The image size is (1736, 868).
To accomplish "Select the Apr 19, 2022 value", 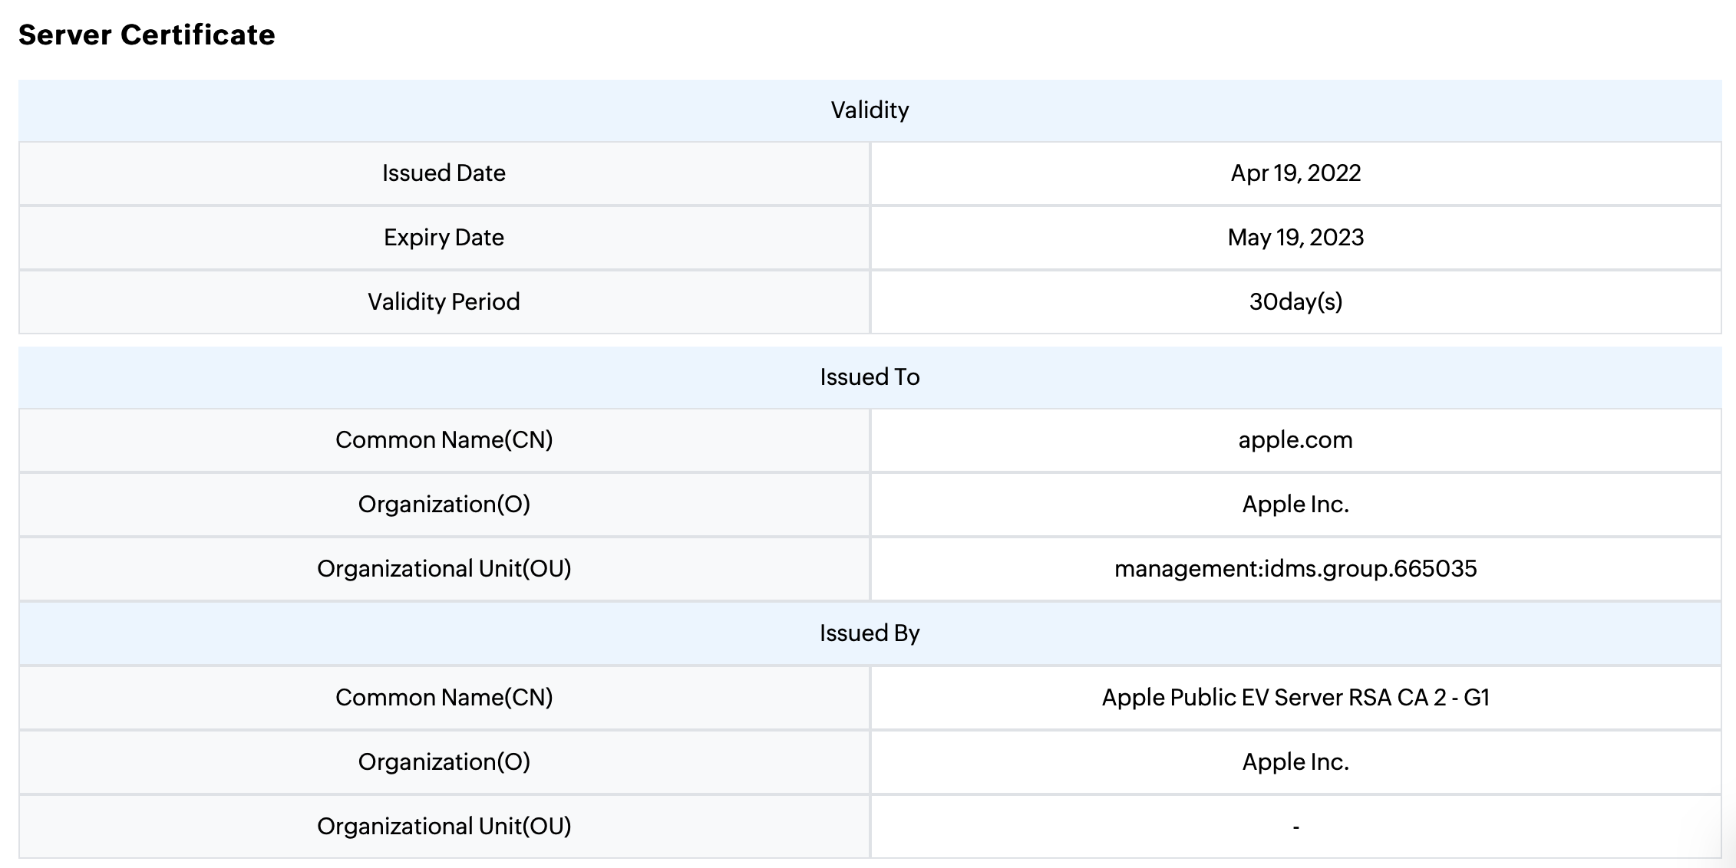I will [x=1295, y=173].
